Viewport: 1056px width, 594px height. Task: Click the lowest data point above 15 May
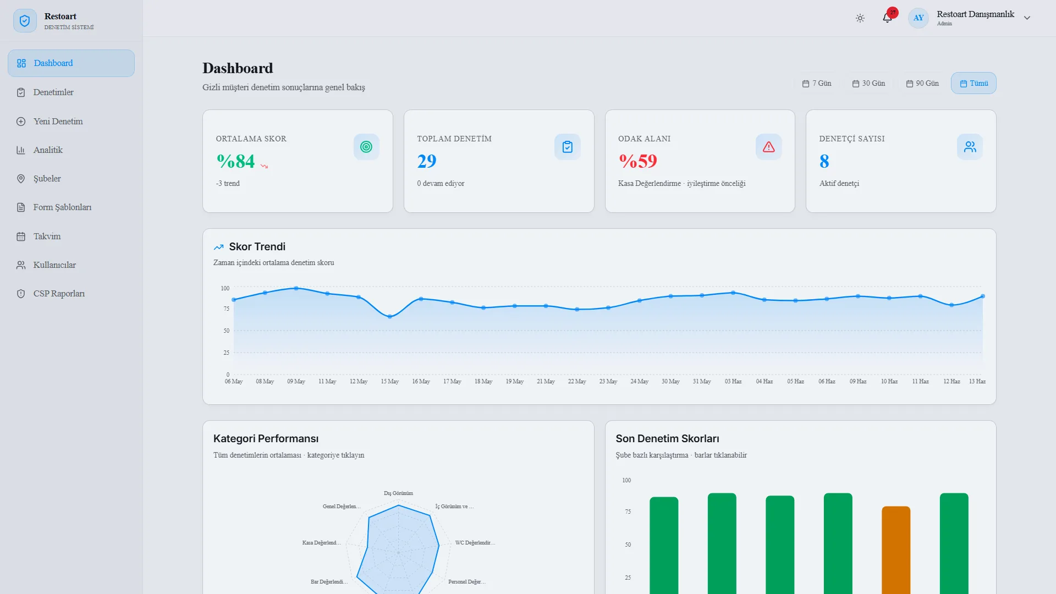[x=390, y=317]
